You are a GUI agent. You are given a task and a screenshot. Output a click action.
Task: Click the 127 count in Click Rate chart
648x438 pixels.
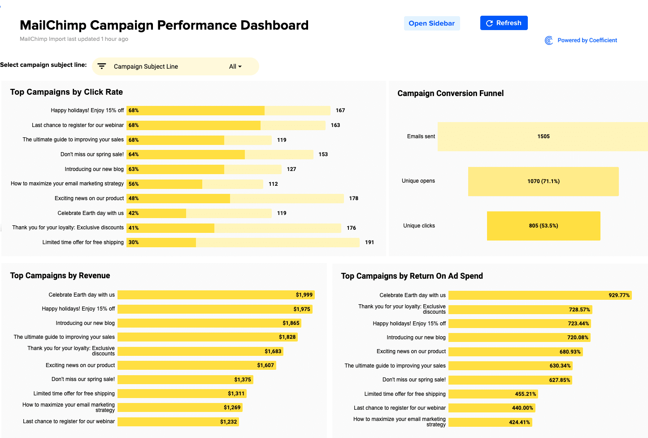click(291, 169)
